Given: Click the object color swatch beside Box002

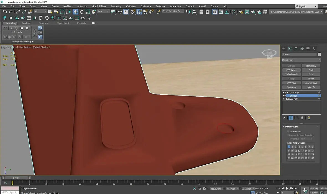Looking at the screenshot, I should tap(319, 55).
